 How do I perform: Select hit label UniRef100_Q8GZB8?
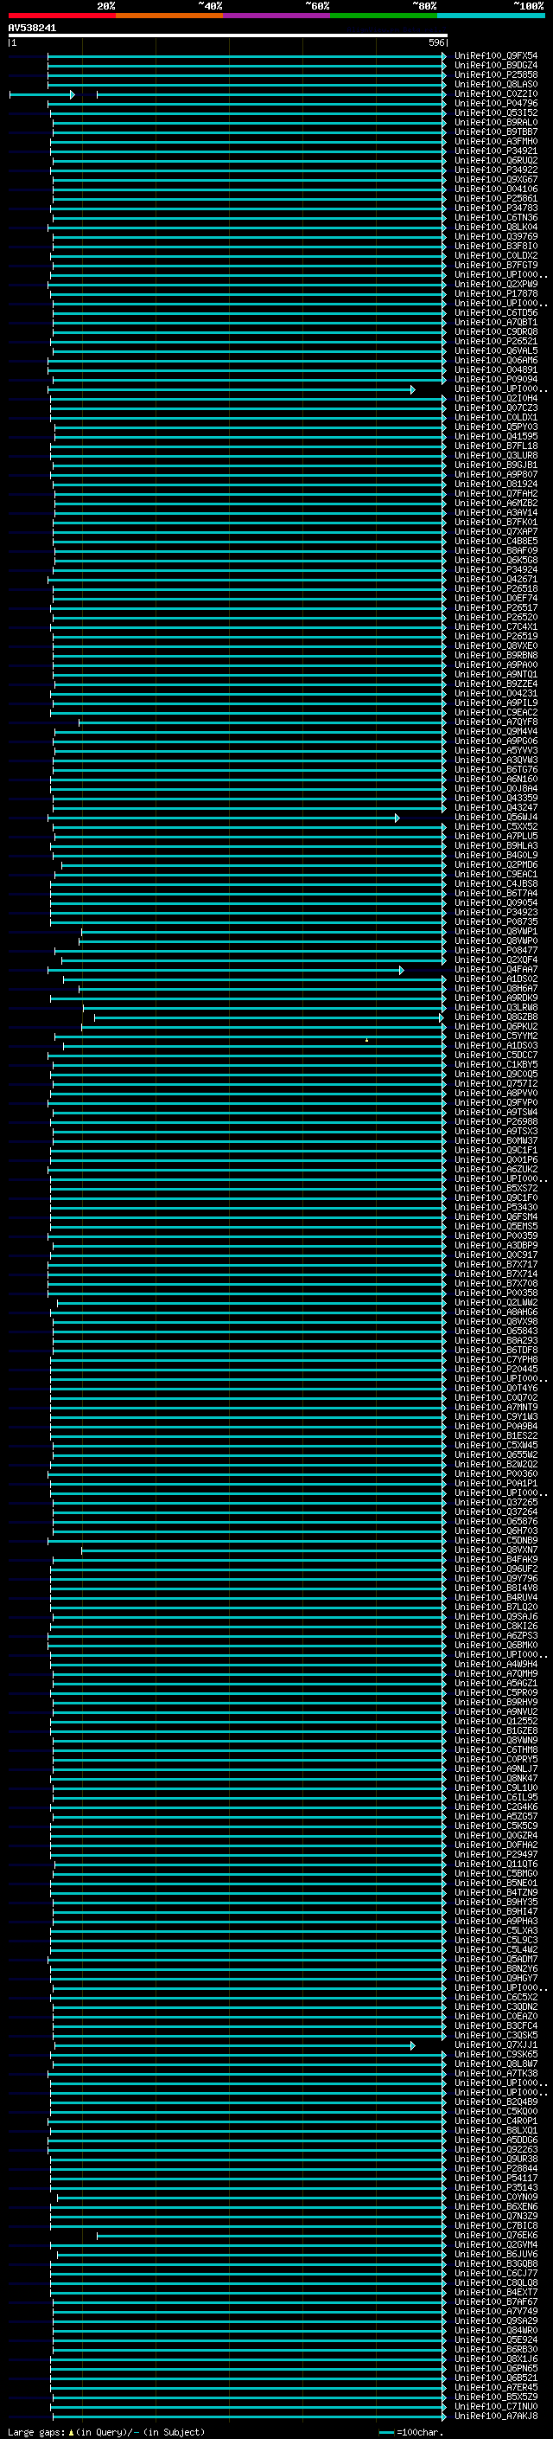[x=496, y=1017]
